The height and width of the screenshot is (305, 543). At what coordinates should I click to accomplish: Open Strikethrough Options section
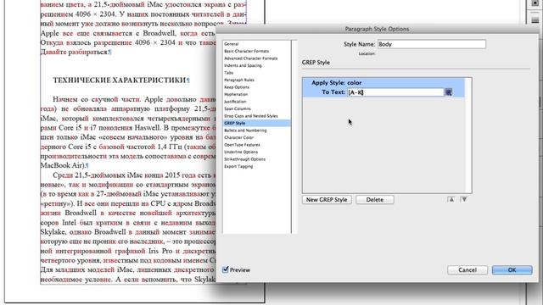244,159
